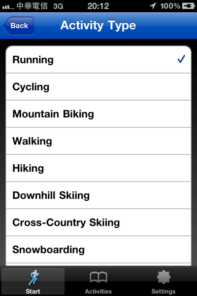Image resolution: width=197 pixels, height=296 pixels.
Task: Select Snowboarding from the list
Action: [98, 250]
